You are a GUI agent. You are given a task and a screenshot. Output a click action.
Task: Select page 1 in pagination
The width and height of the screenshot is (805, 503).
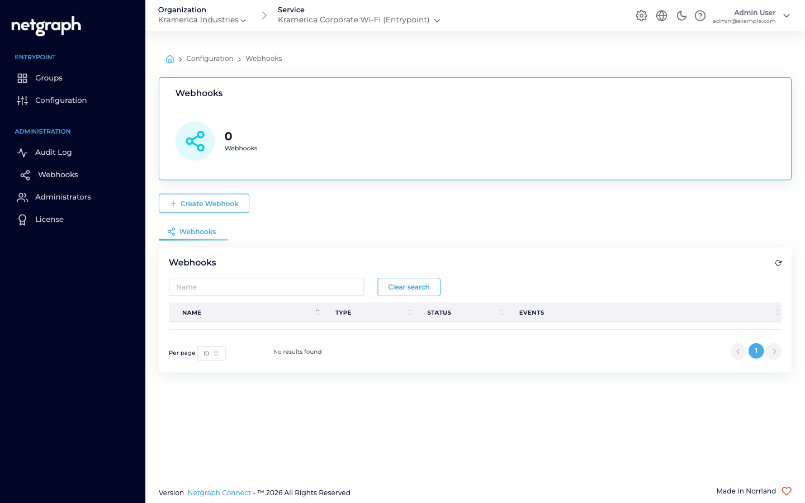coord(756,352)
